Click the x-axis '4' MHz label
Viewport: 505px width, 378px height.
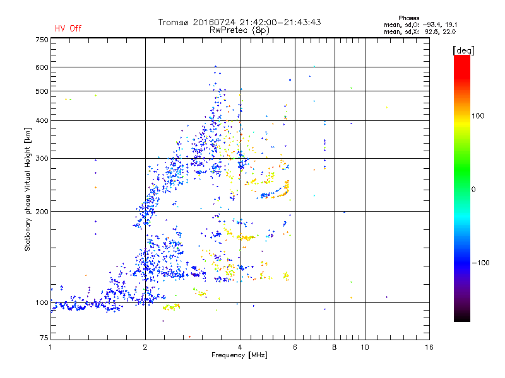240,347
